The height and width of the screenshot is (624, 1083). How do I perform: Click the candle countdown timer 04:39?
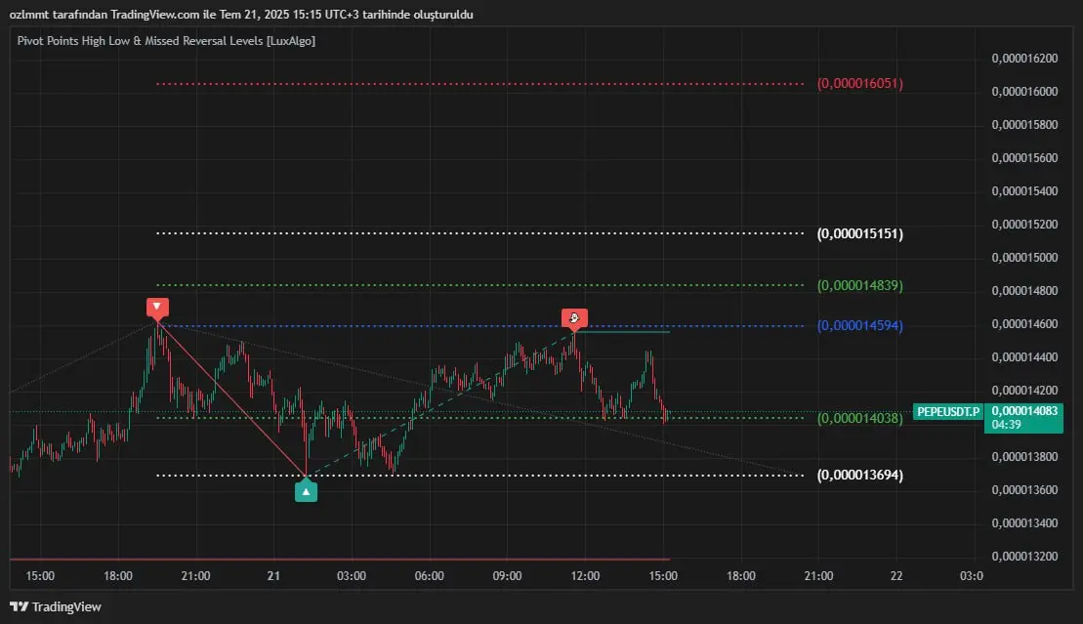pyautogui.click(x=1006, y=424)
